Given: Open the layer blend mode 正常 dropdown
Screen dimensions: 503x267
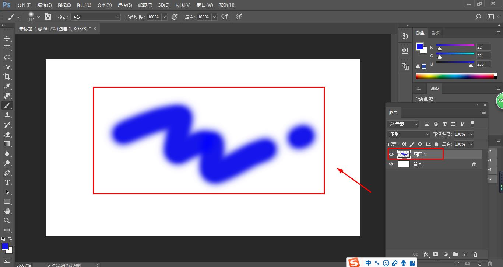Looking at the screenshot, I should click(x=409, y=134).
